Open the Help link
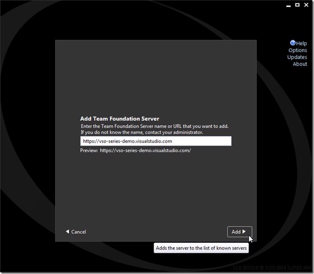Viewport: 314px width, 274px height. 302,43
